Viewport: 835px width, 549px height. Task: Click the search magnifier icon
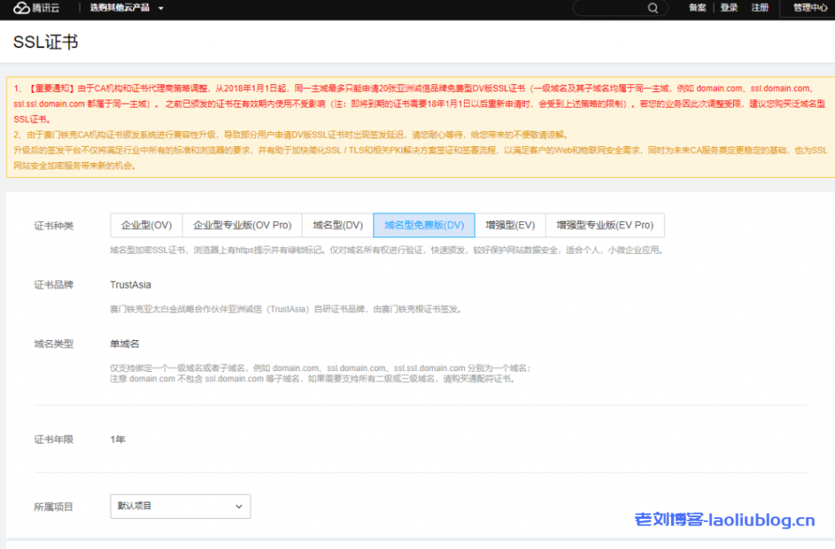pyautogui.click(x=652, y=8)
